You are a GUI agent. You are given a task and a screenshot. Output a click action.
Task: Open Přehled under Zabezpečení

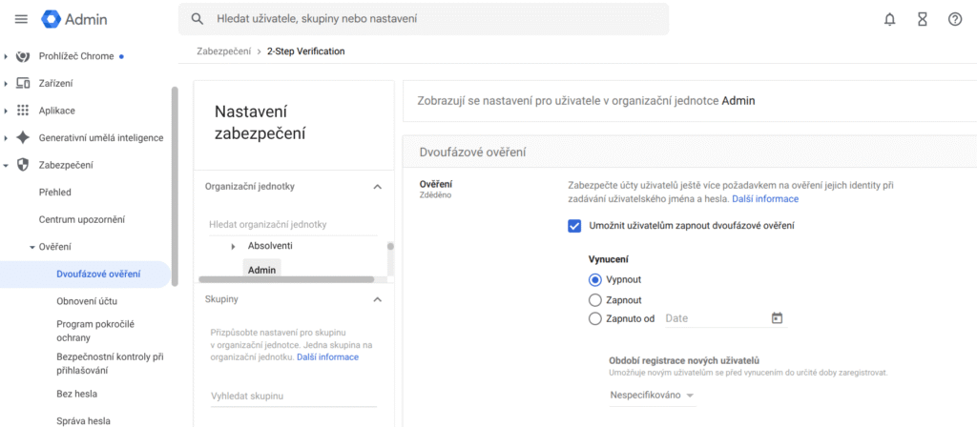pyautogui.click(x=54, y=193)
